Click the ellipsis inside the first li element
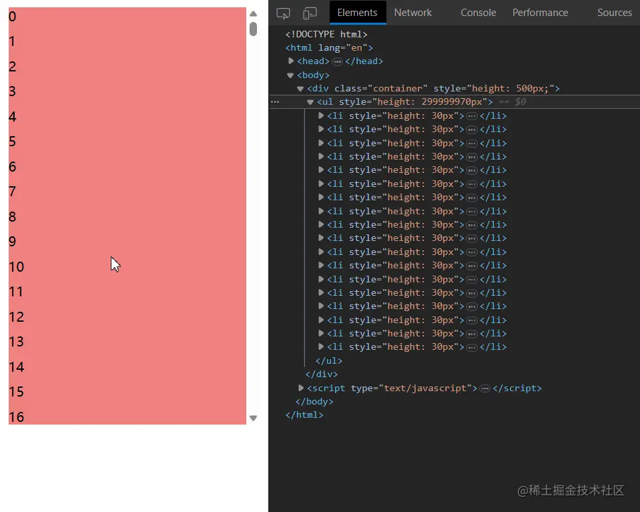The image size is (640, 512). pos(472,115)
